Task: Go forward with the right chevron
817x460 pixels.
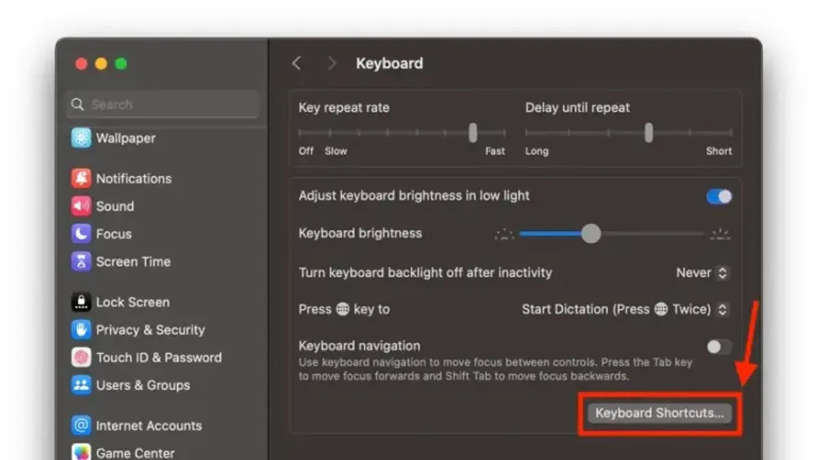Action: tap(332, 63)
